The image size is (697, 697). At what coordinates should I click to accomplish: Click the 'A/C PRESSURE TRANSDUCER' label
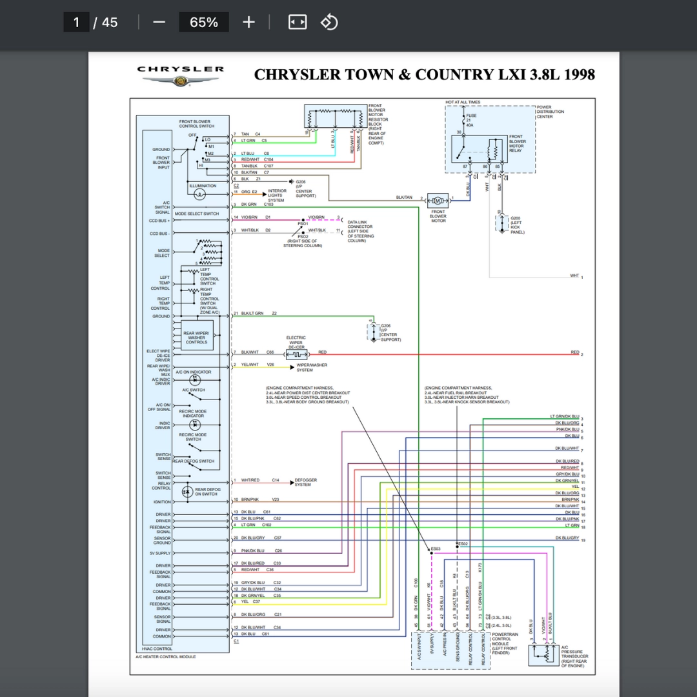click(574, 656)
